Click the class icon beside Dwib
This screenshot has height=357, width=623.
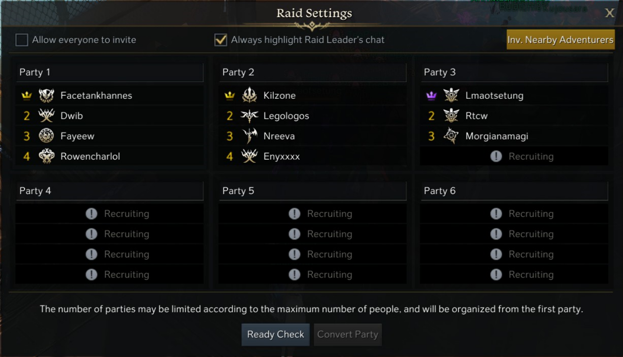point(46,116)
